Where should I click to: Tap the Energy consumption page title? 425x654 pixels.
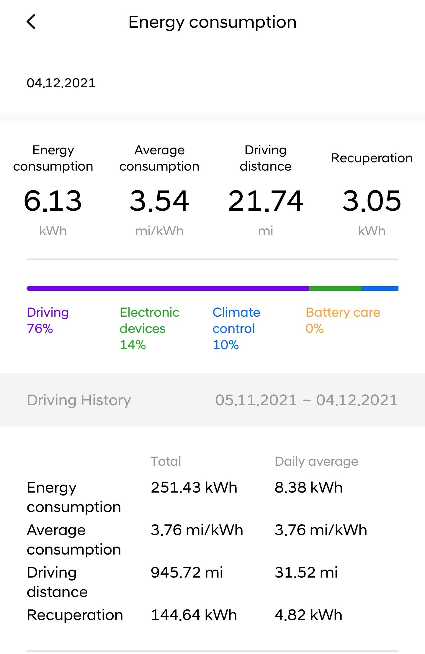212,22
